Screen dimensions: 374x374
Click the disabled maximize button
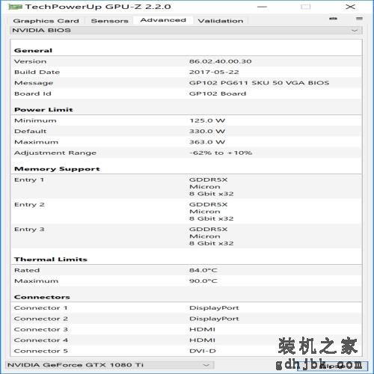click(x=306, y=7)
